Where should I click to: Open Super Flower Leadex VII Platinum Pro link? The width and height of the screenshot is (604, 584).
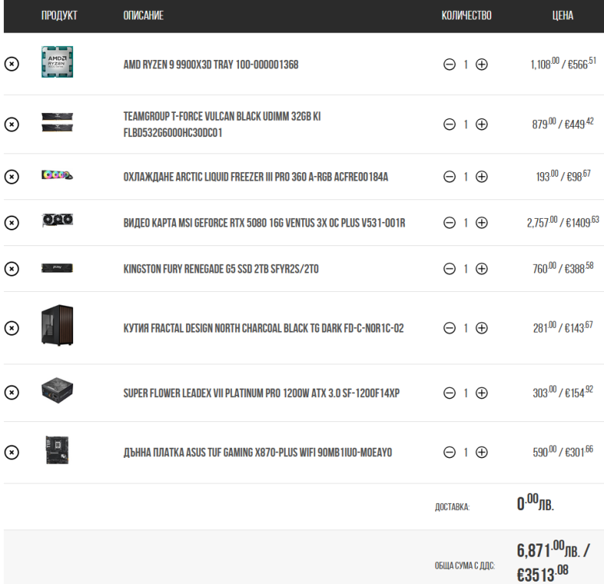point(262,392)
